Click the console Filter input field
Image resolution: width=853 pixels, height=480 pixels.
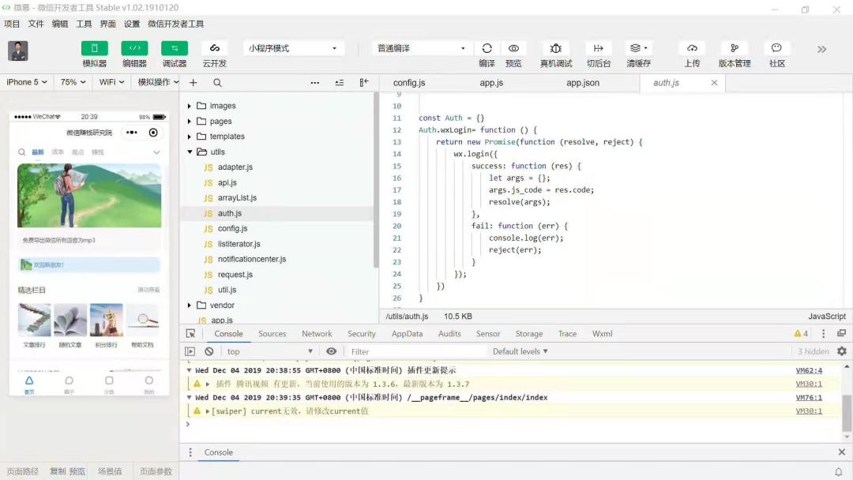pos(417,352)
